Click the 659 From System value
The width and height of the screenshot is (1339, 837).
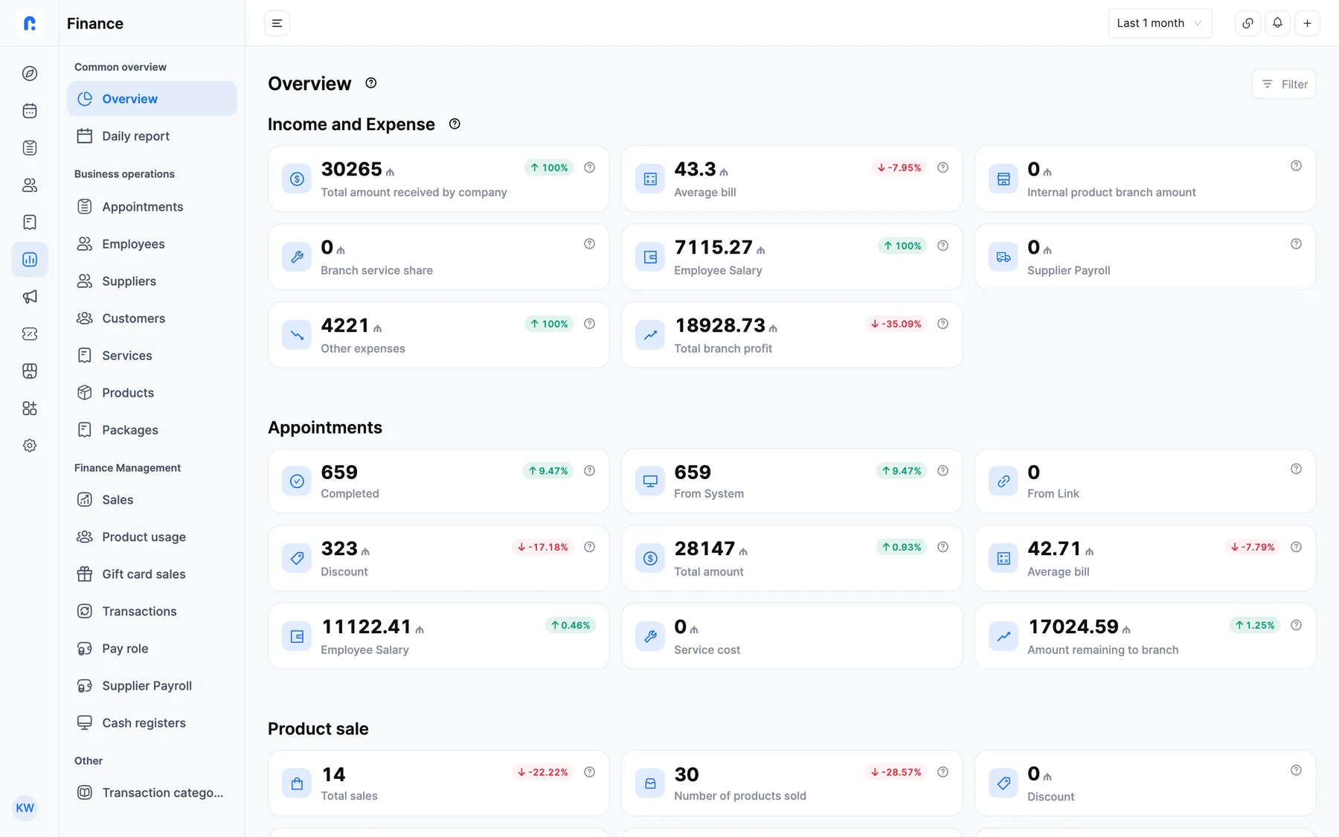tap(693, 472)
